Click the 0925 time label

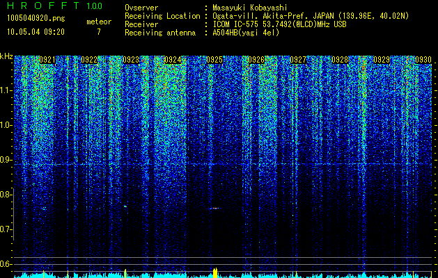pos(214,60)
